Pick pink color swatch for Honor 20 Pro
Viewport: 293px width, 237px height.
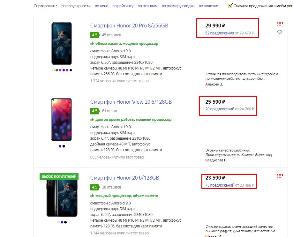tap(60, 70)
